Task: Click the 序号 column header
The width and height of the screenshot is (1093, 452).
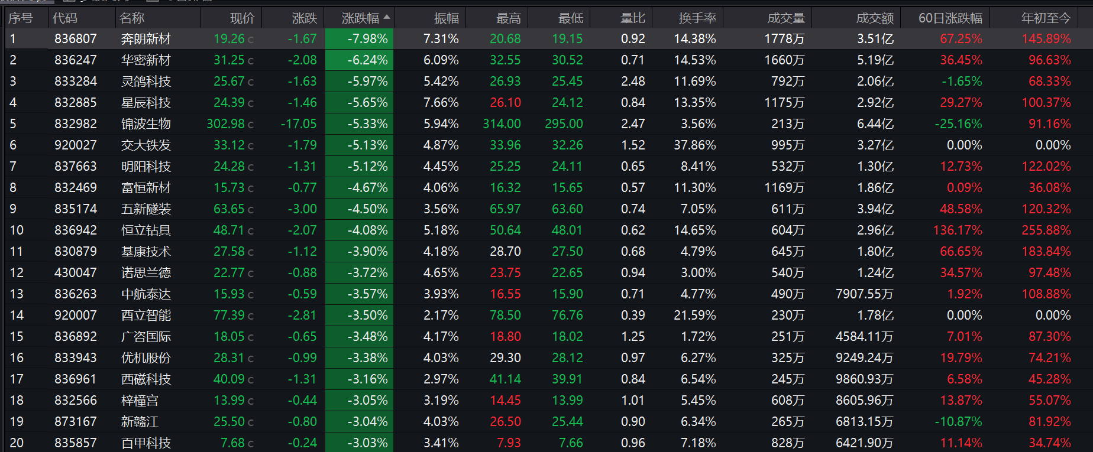Action: (x=21, y=18)
